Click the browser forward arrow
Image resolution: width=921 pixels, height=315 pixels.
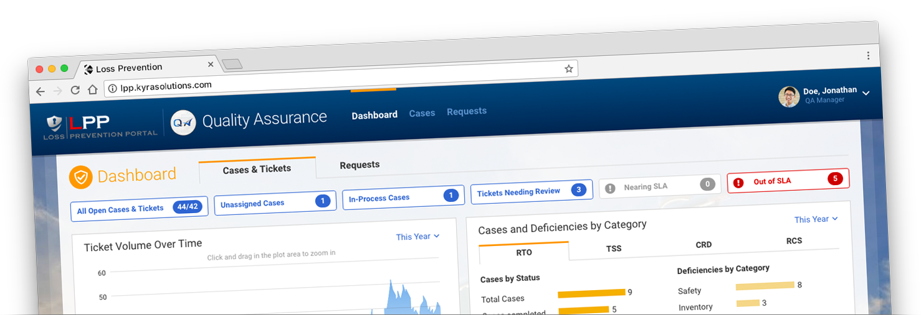point(58,91)
